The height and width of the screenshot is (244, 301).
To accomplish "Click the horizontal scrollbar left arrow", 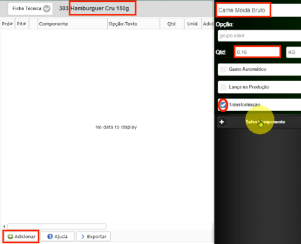I will point(4,227).
